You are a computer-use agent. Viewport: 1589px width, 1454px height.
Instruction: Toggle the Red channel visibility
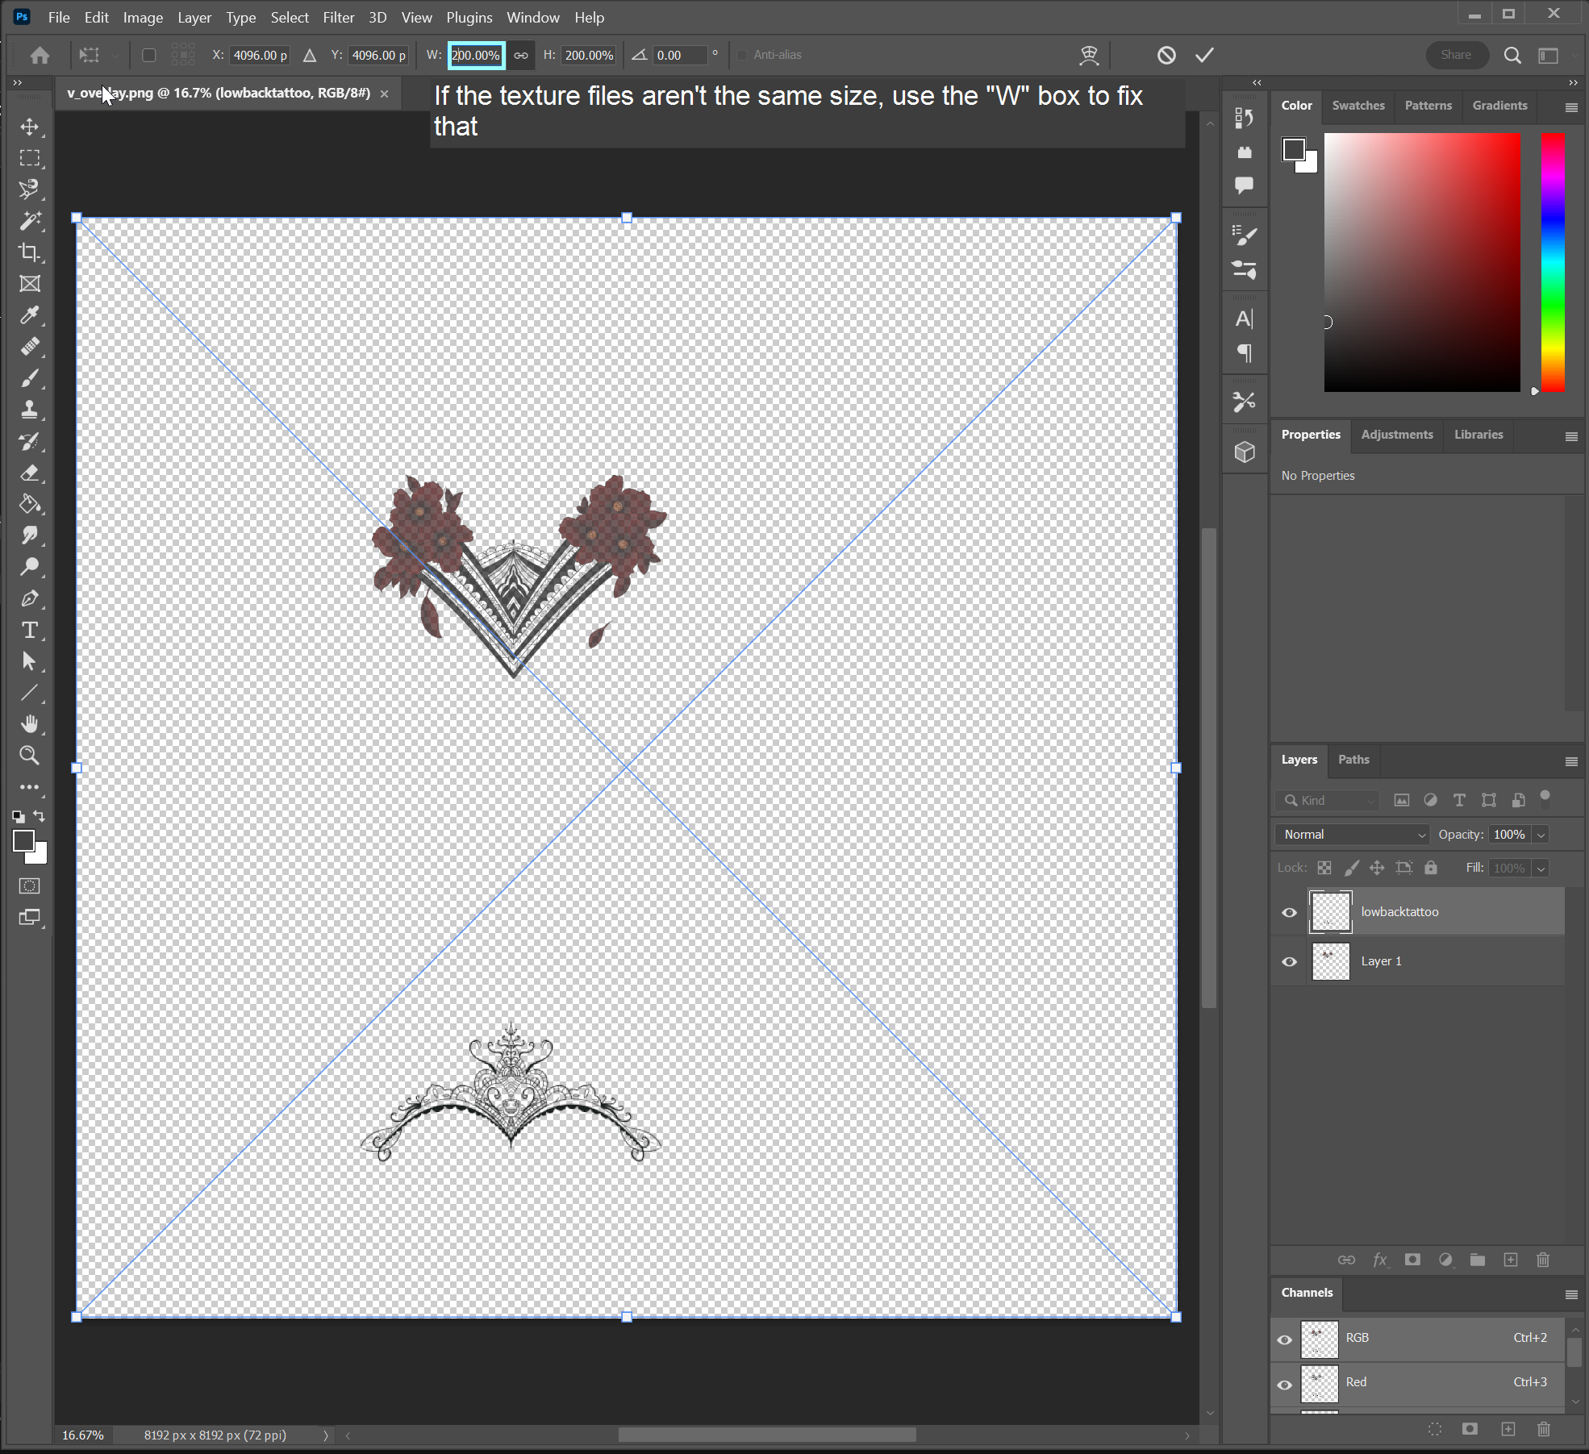(1285, 1384)
